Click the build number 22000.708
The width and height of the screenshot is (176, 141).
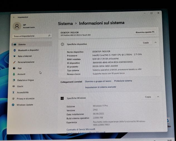point(98,118)
